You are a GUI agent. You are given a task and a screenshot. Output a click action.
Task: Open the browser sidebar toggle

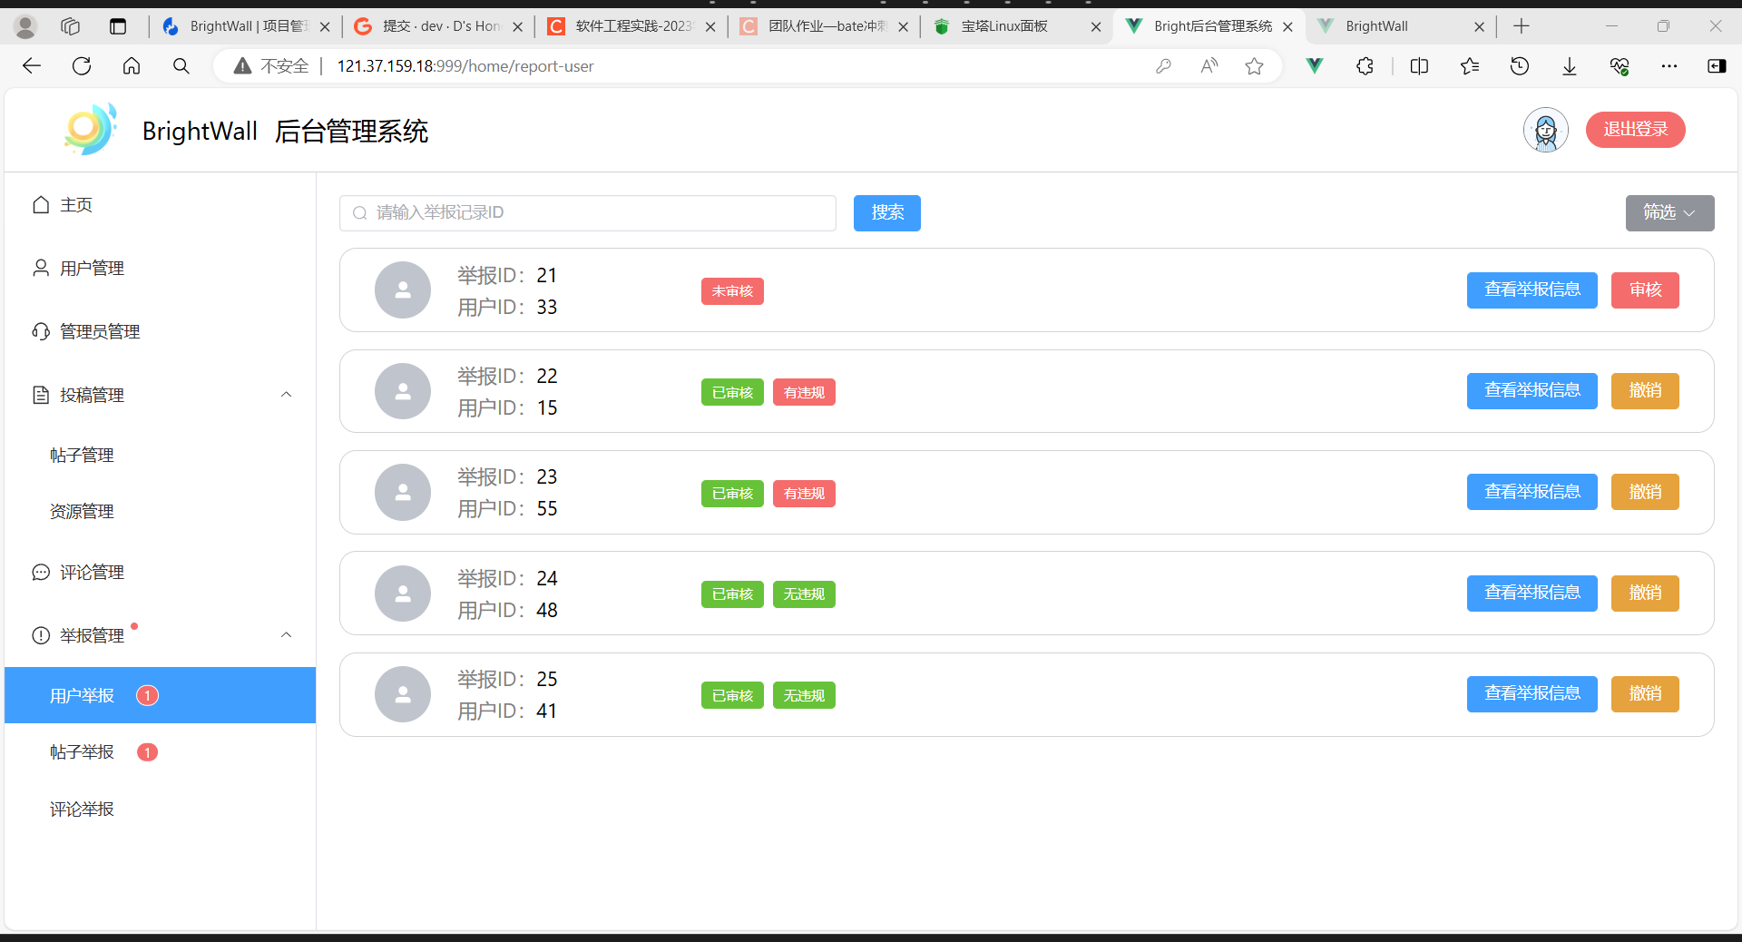tap(1717, 65)
